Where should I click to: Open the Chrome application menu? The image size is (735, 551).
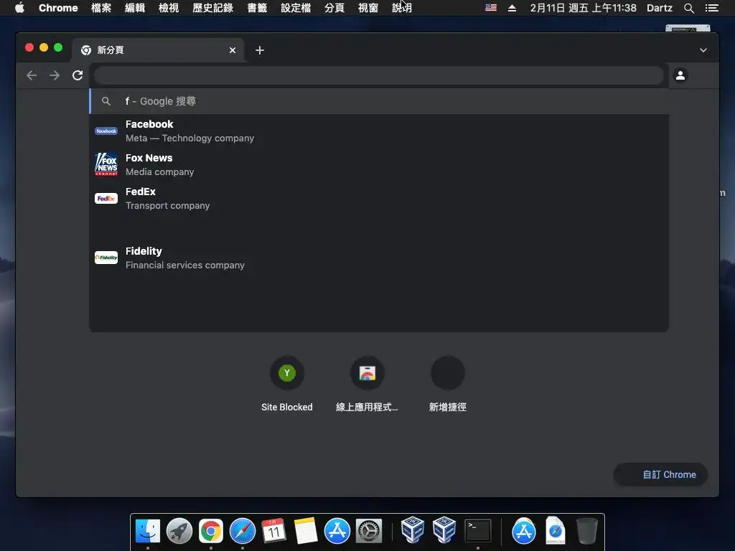(x=58, y=8)
